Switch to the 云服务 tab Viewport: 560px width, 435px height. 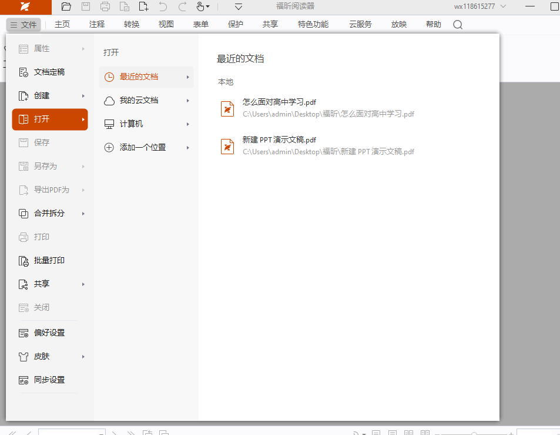click(360, 24)
